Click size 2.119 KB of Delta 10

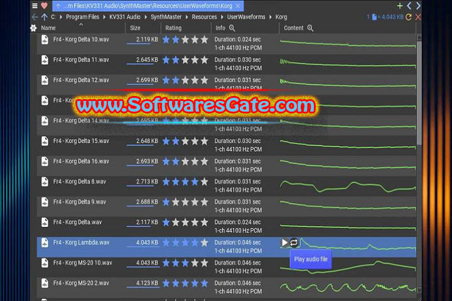click(x=147, y=40)
